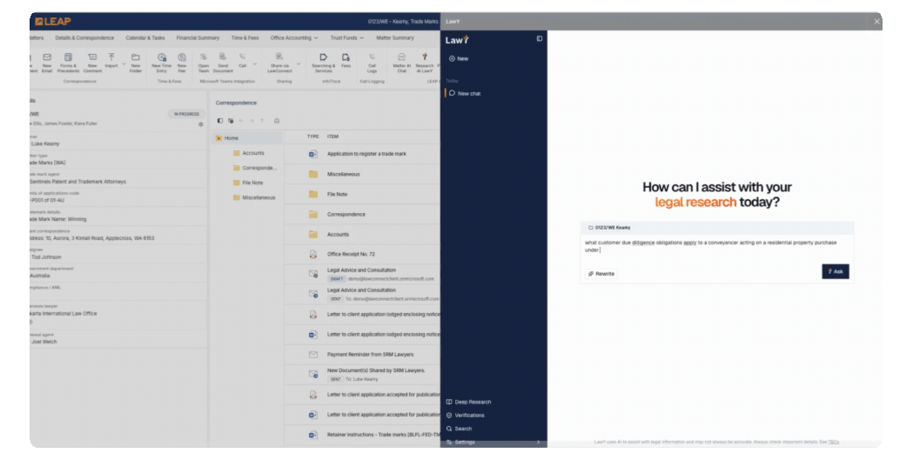This screenshot has width=913, height=459.
Task: Click the matter details gear icon in LEAP
Action: [201, 124]
